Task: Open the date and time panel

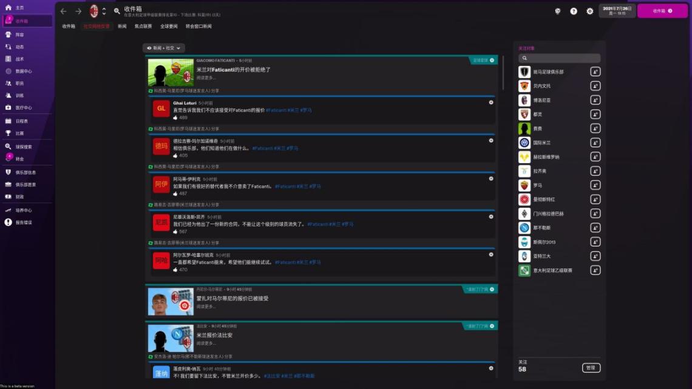Action: click(617, 10)
